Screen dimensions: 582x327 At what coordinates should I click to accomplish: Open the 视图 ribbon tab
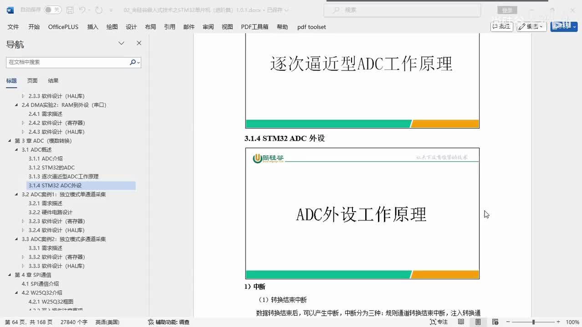pyautogui.click(x=227, y=27)
